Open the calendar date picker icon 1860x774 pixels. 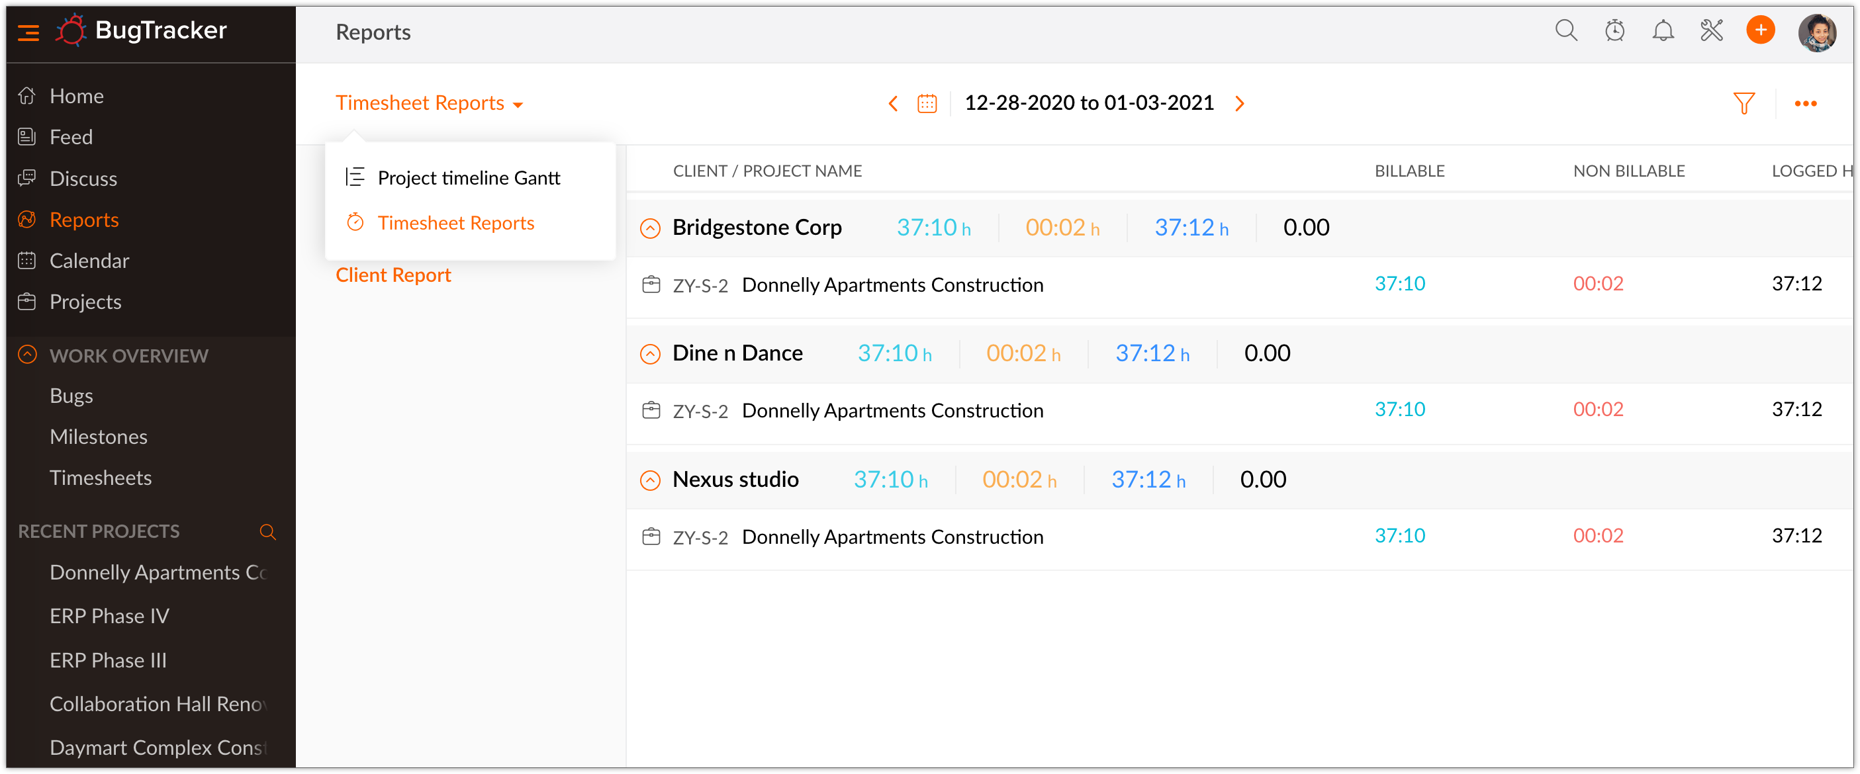(x=927, y=104)
